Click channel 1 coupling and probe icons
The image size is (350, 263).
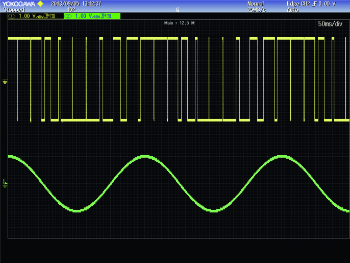[50, 16]
